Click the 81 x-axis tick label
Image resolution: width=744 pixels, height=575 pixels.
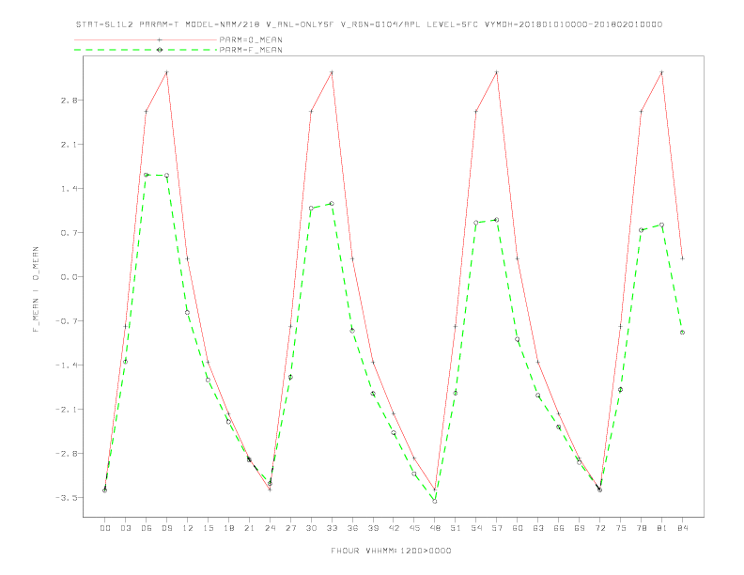(662, 528)
